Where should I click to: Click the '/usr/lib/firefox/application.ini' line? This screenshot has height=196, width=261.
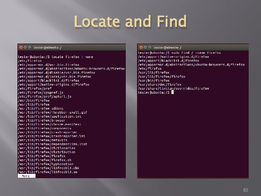[x=50, y=117]
